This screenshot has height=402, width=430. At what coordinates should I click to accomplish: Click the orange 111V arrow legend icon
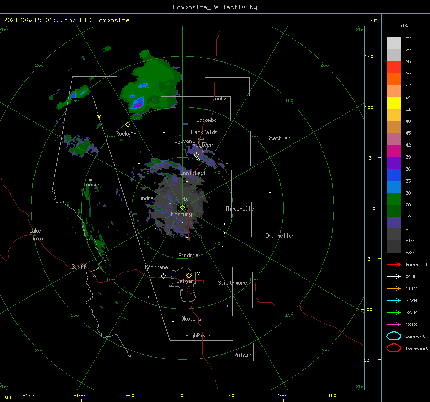click(x=394, y=288)
